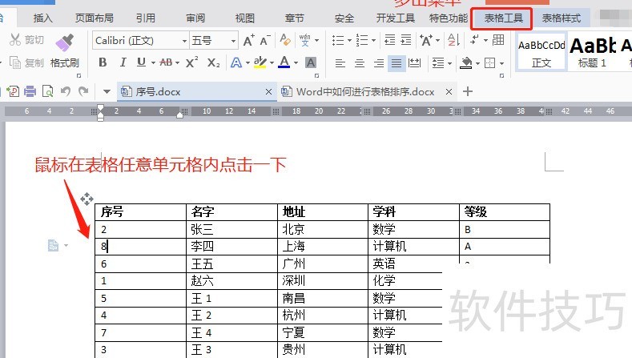Toggle subscript X₂ formatting

coord(214,62)
